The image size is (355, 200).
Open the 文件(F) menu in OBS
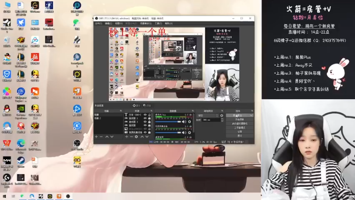[x=99, y=24]
